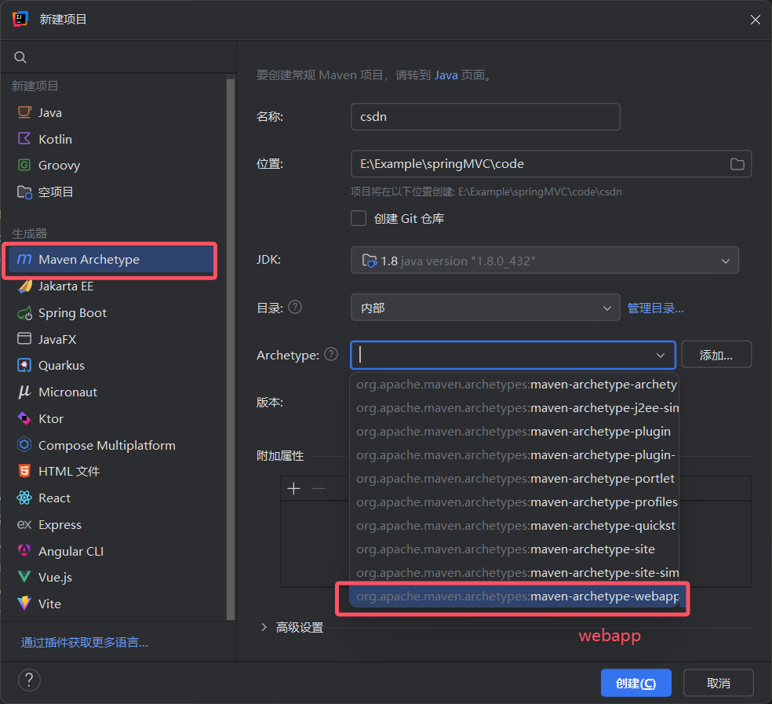Select the JavaFX window icon
772x704 pixels.
point(24,339)
